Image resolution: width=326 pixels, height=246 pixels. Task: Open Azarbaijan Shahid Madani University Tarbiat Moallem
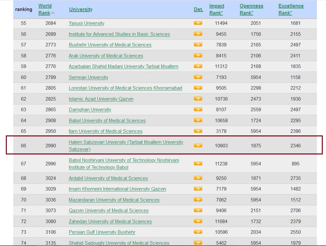[x=123, y=66]
